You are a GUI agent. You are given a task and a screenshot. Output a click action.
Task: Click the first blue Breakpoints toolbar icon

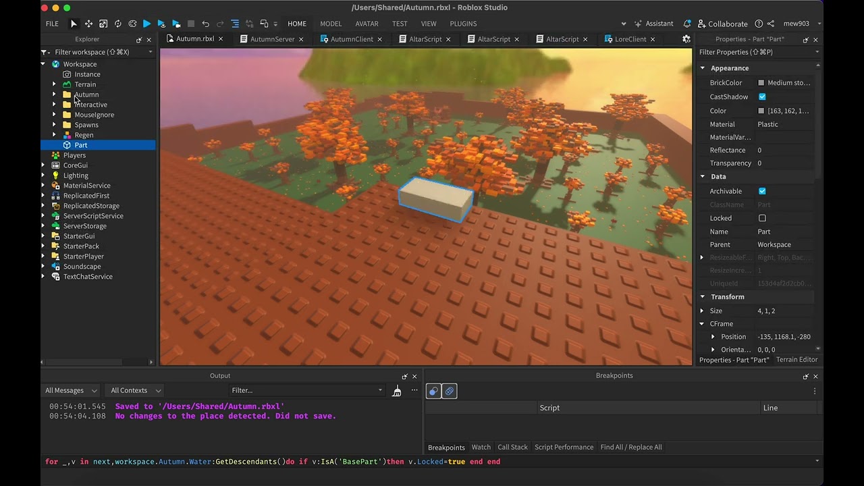click(433, 391)
